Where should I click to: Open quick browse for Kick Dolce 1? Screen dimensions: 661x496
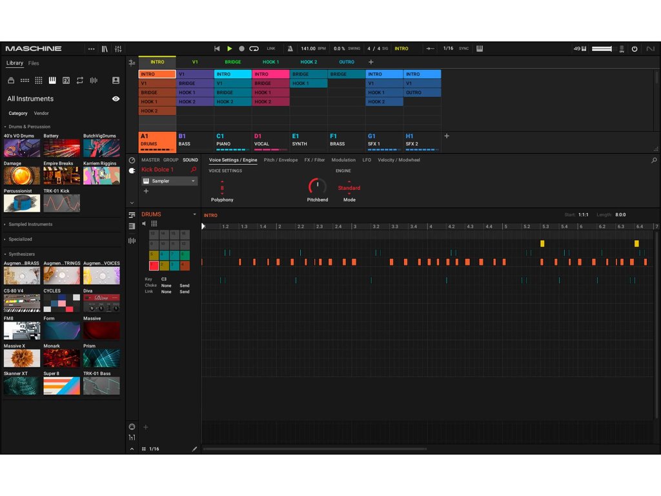[194, 170]
